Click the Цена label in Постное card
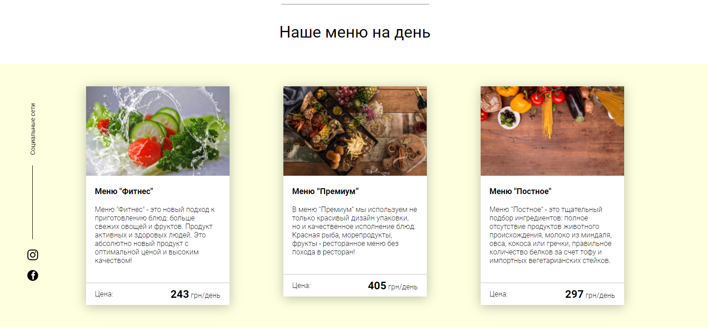708x330 pixels. pyautogui.click(x=499, y=294)
